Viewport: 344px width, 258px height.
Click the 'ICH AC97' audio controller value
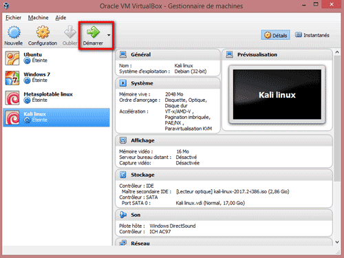coord(160,232)
